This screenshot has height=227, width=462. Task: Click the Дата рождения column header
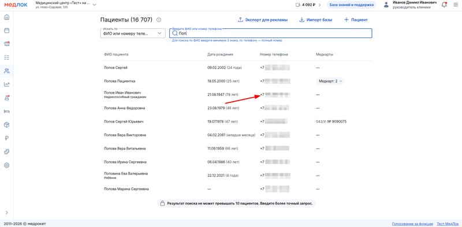pyautogui.click(x=221, y=54)
